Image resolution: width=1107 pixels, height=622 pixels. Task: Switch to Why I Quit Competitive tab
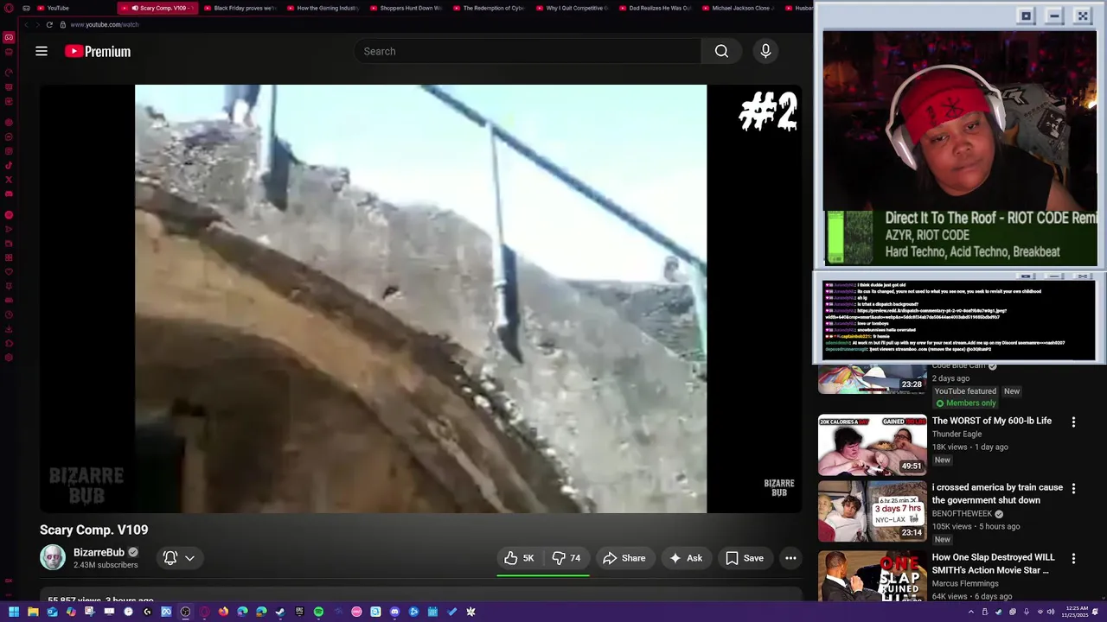[x=572, y=8]
